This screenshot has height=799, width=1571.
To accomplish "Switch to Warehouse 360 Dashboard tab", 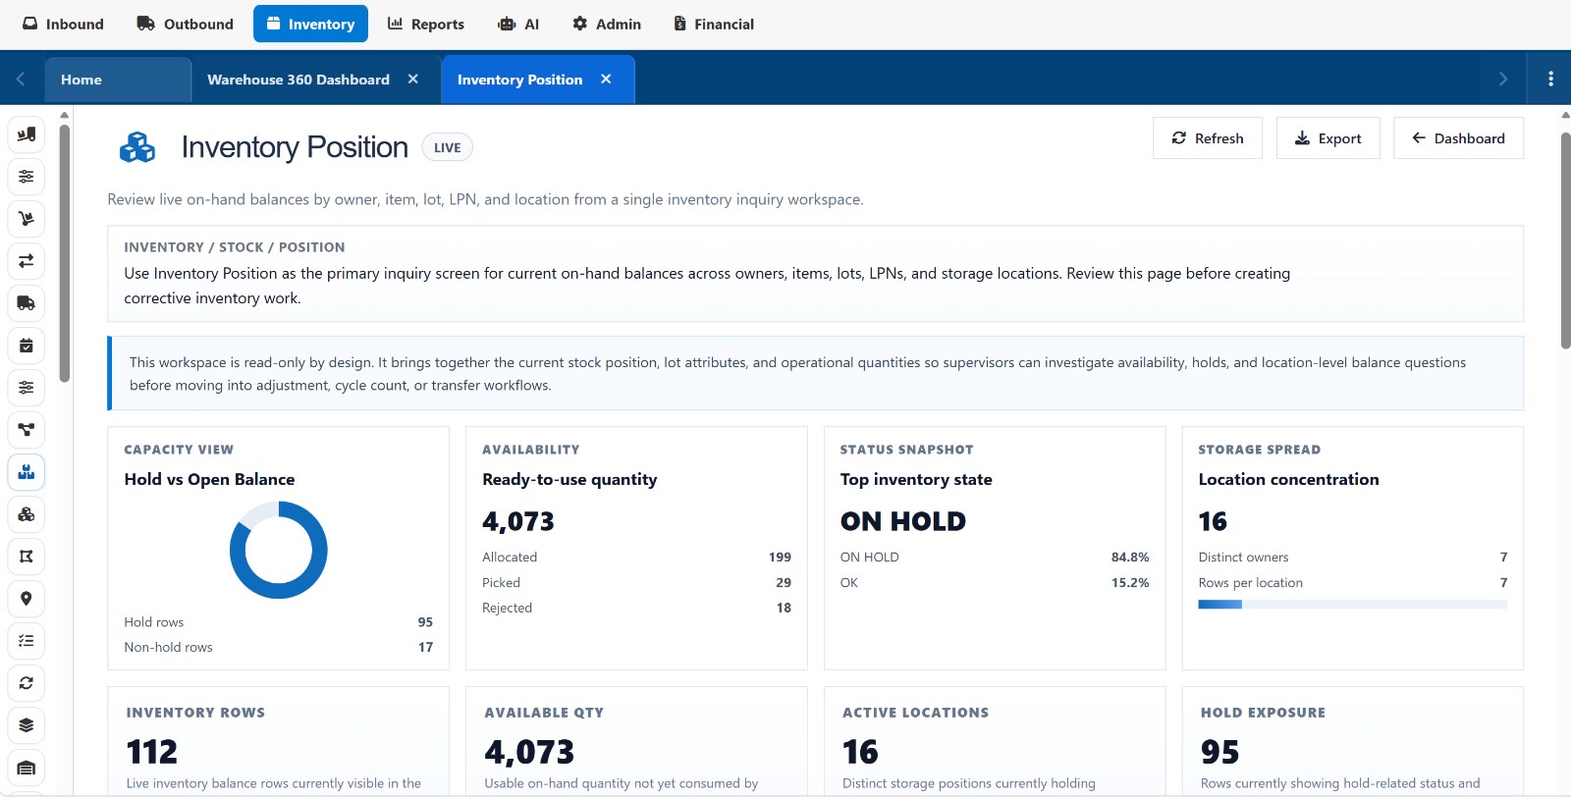I will tap(298, 80).
